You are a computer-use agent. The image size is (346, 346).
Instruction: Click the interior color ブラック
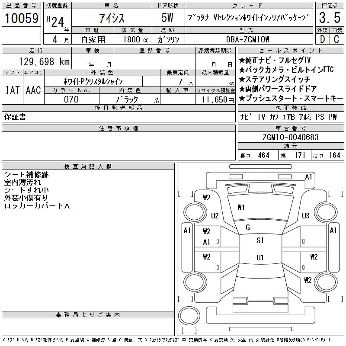pyautogui.click(x=126, y=99)
